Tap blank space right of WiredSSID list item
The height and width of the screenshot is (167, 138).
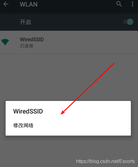coord(90,42)
